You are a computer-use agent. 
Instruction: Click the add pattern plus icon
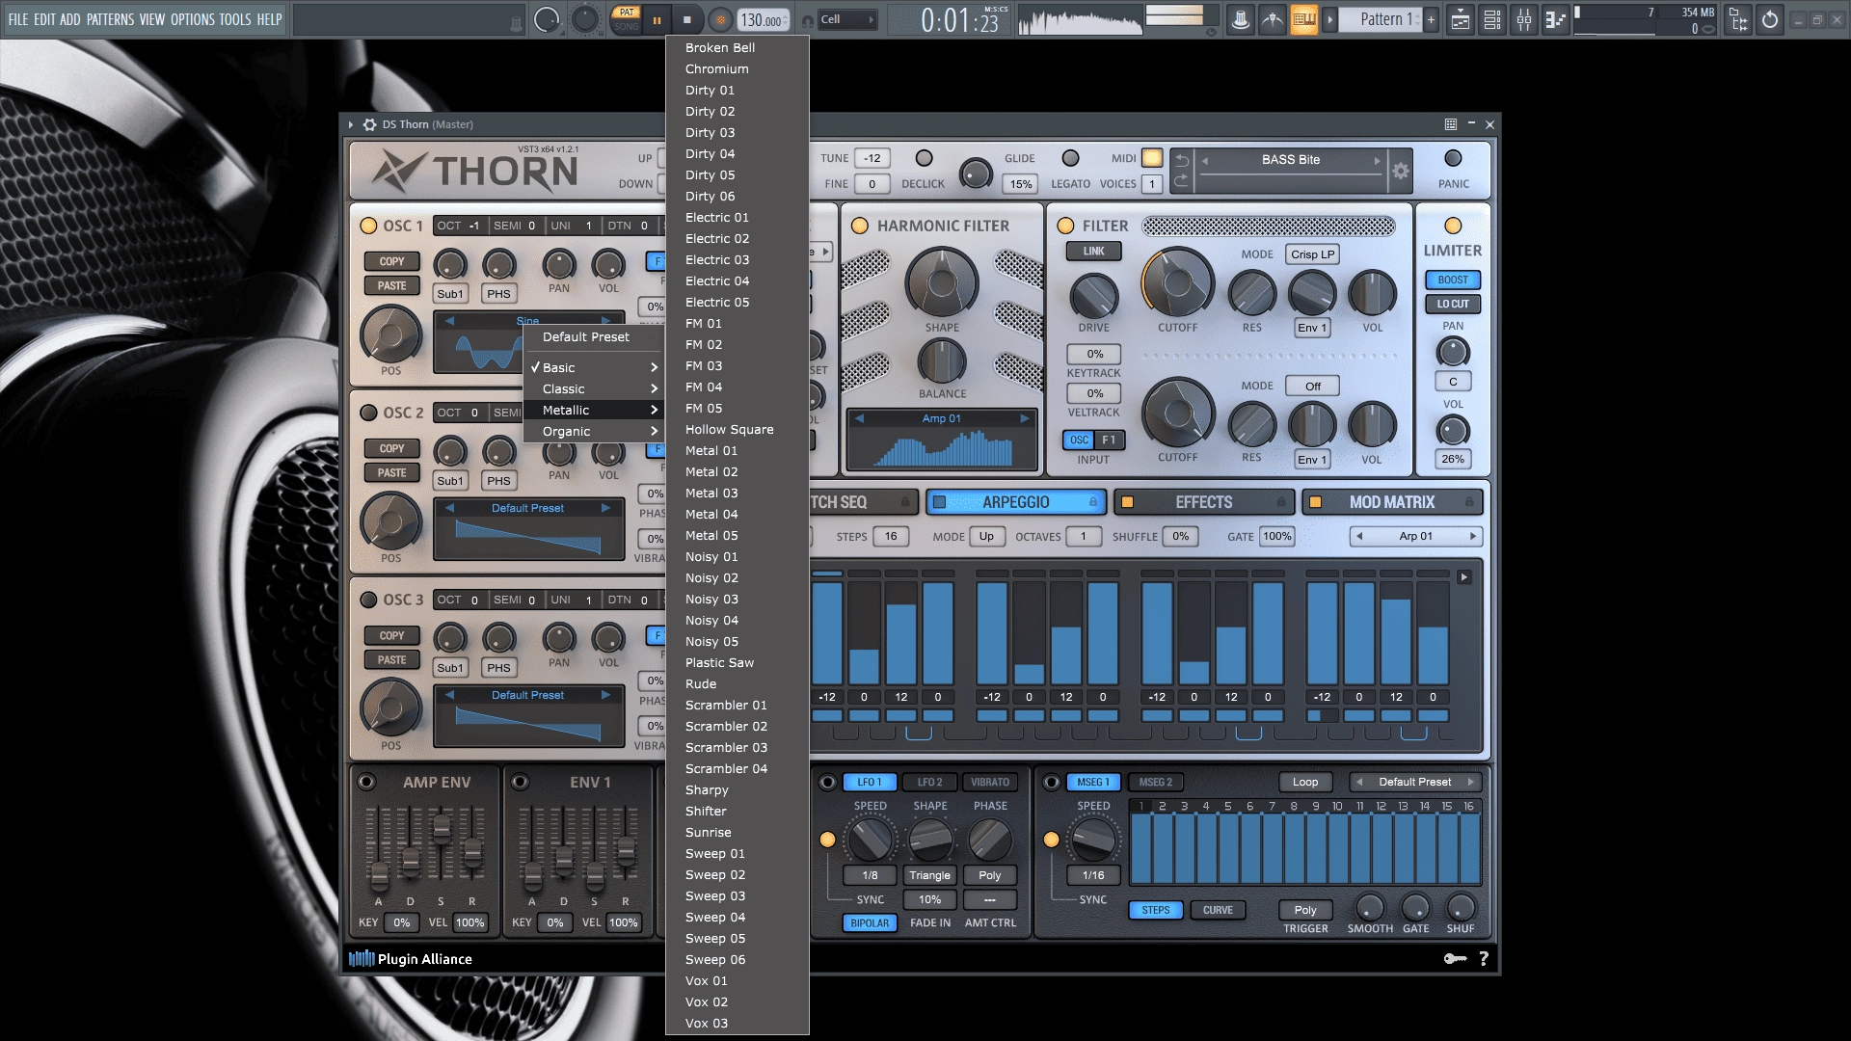pos(1431,19)
